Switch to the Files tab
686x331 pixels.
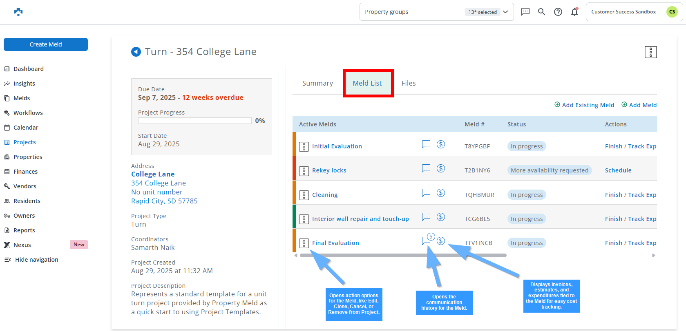tap(408, 83)
